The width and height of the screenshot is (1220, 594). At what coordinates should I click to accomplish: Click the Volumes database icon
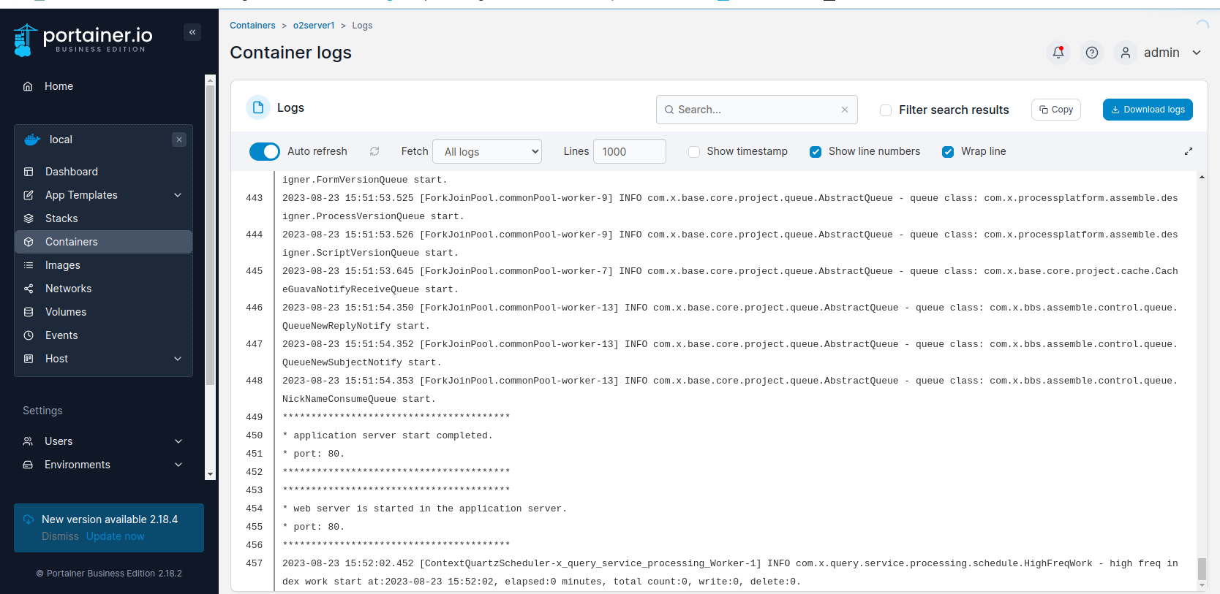click(29, 312)
